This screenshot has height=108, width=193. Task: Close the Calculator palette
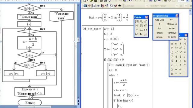[186, 35]
